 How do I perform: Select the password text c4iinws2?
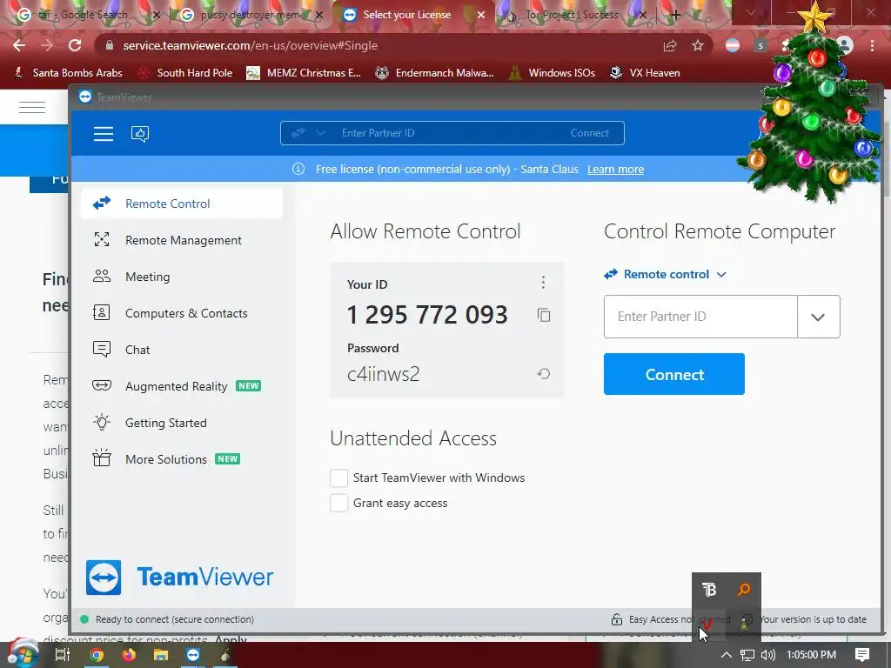(x=383, y=374)
